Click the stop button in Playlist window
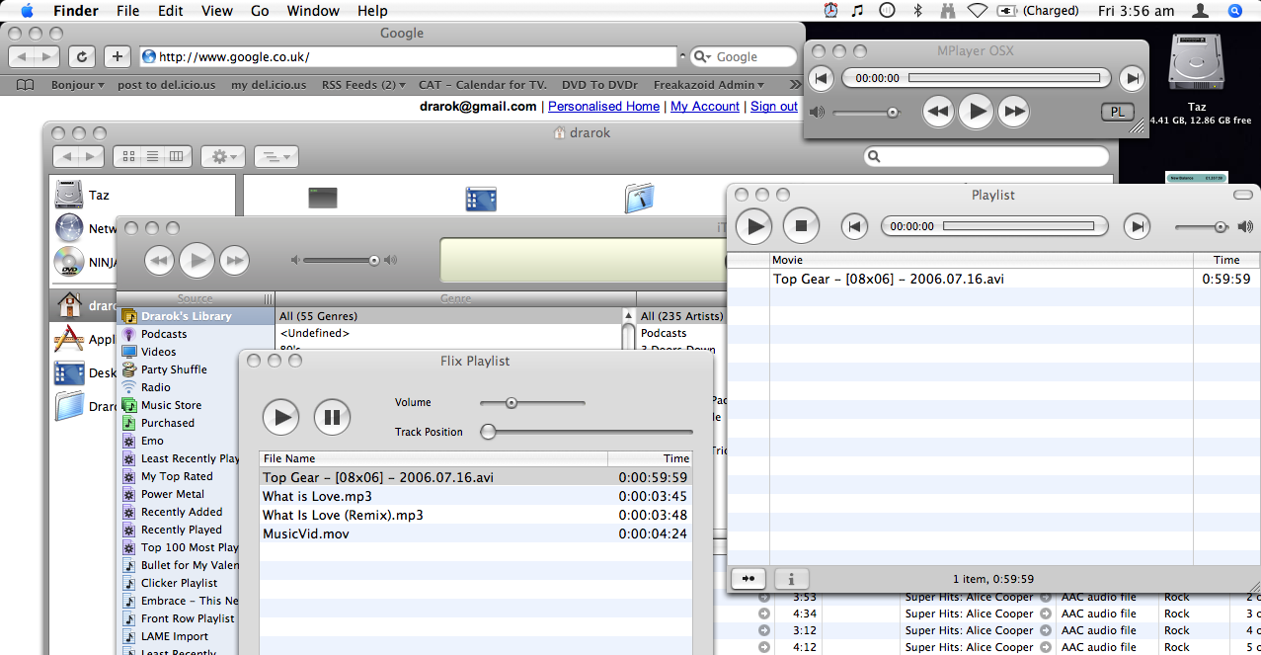The image size is (1261, 655). pyautogui.click(x=802, y=226)
